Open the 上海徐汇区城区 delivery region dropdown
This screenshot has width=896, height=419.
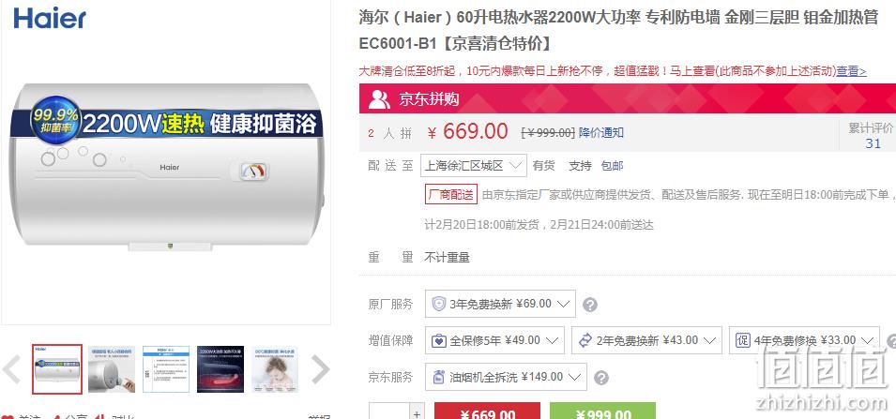pyautogui.click(x=473, y=166)
